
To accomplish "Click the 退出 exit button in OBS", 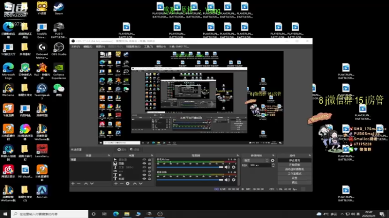I will coord(295,183).
